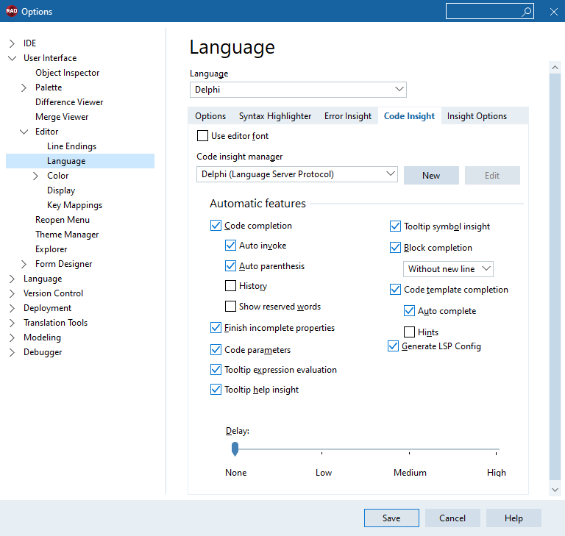Expand the Version Control node
565x536 pixels.
pos(12,293)
